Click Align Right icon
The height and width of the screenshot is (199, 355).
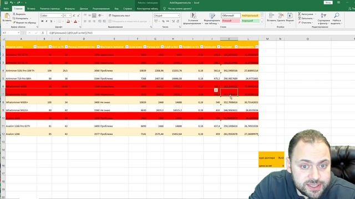click(x=94, y=21)
